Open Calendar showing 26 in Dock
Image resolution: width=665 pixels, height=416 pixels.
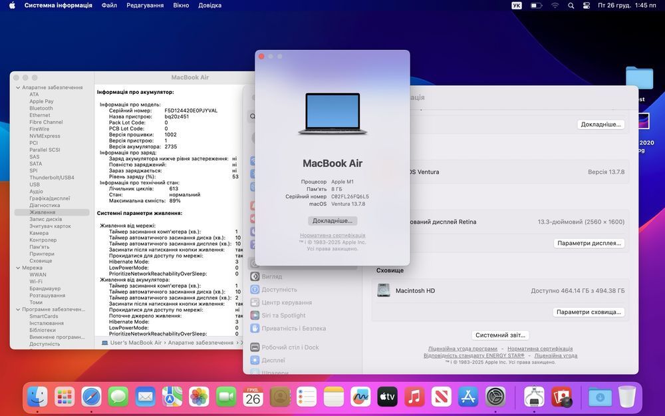coord(253,397)
